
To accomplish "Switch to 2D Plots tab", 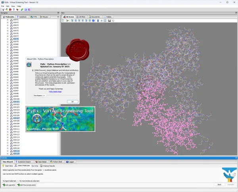I will [x=81, y=17].
